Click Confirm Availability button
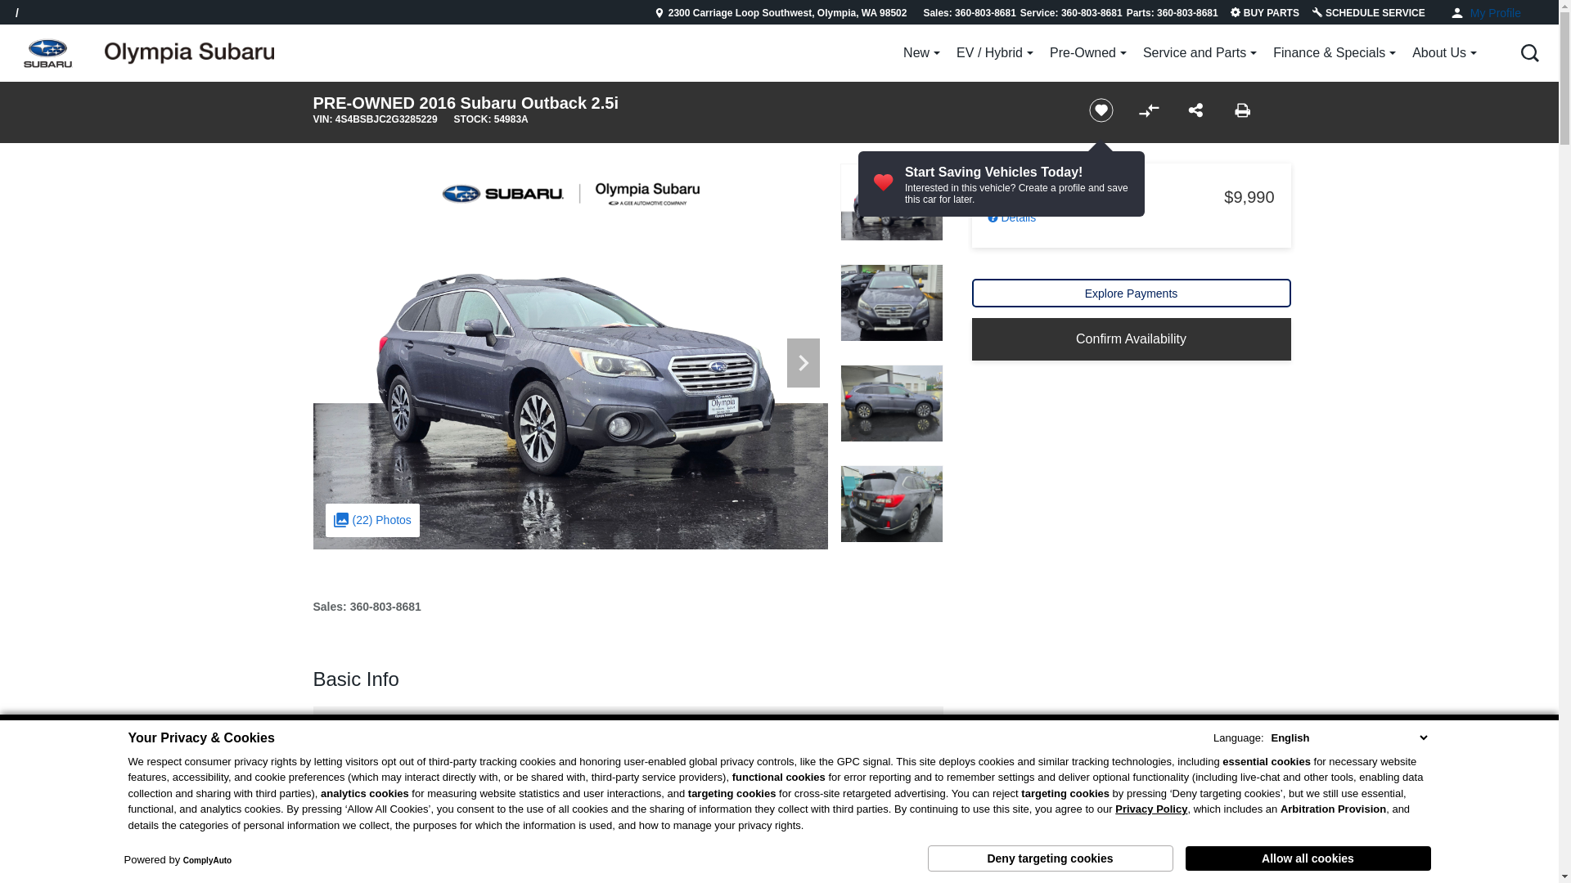The image size is (1571, 883). pyautogui.click(x=1131, y=339)
